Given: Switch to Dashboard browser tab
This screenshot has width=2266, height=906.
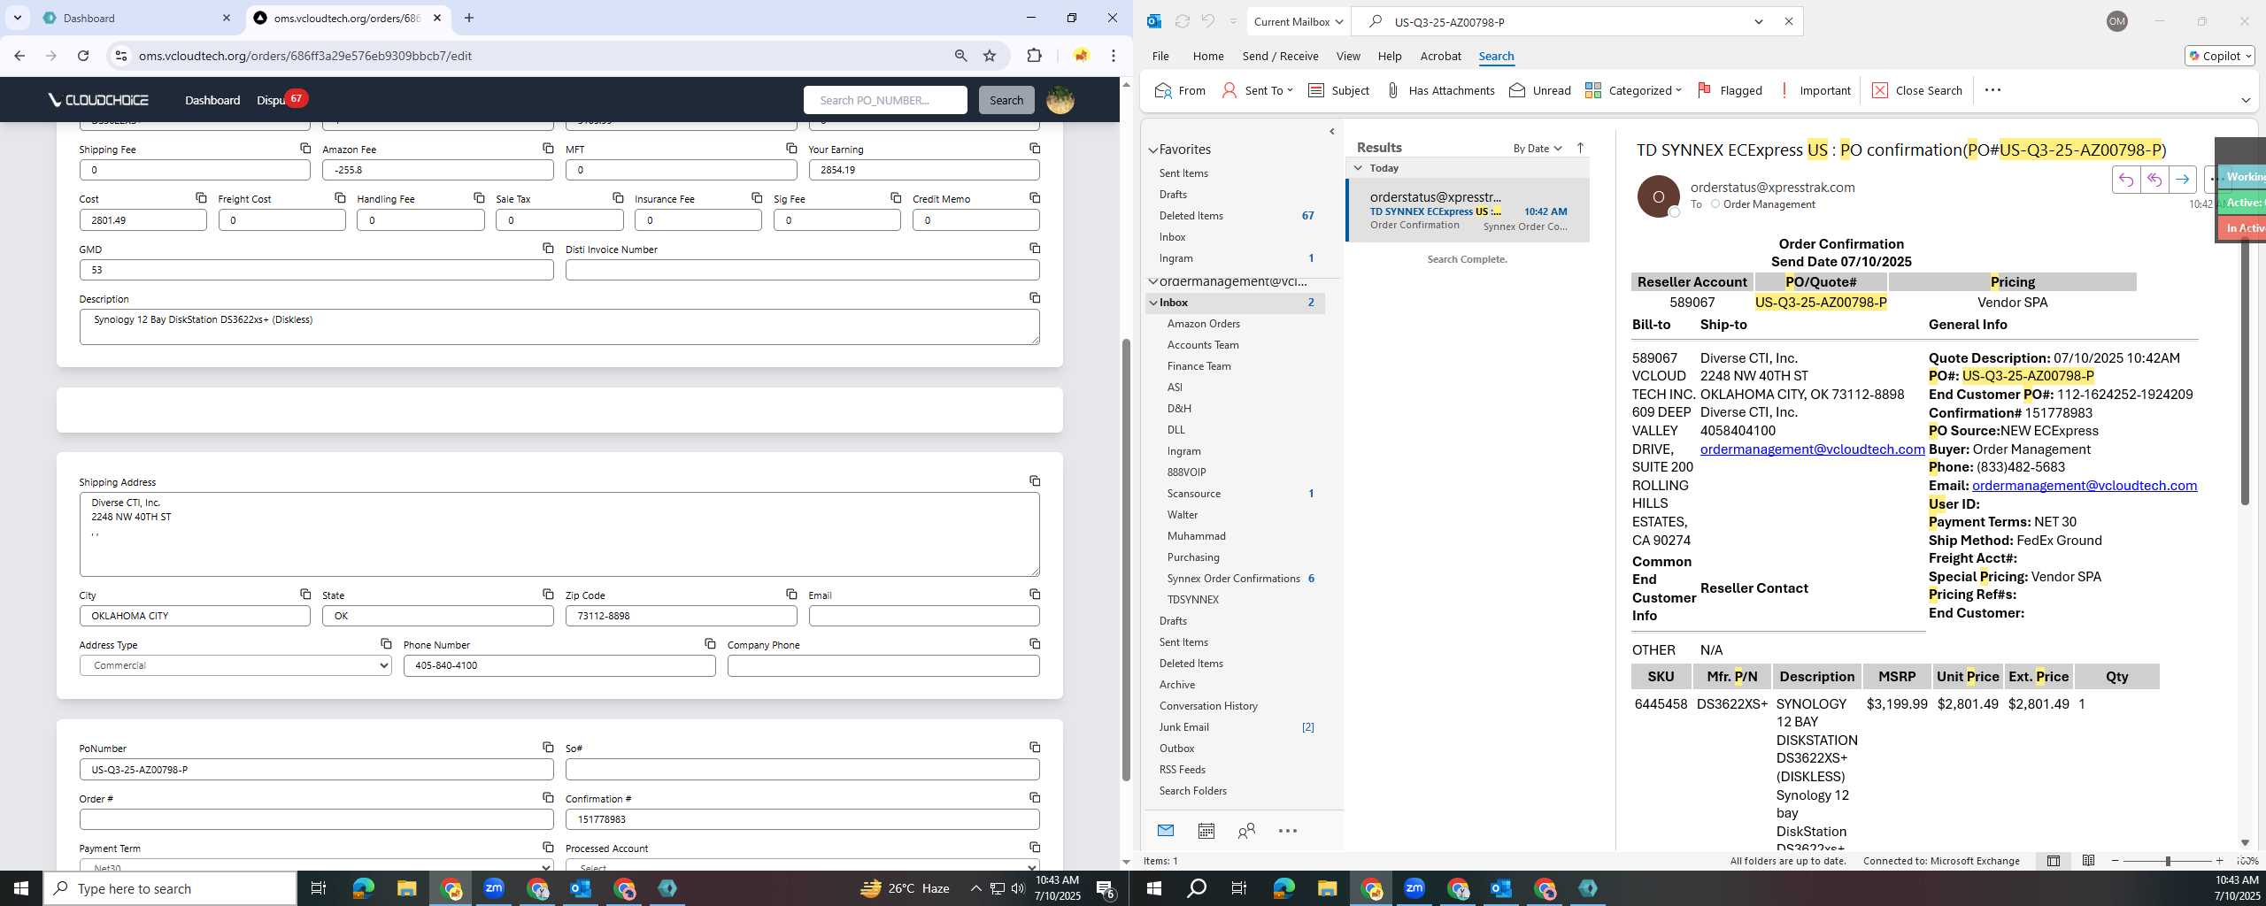Looking at the screenshot, I should 135,18.
